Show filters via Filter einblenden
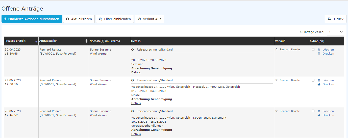The image size is (348, 138). (115, 19)
